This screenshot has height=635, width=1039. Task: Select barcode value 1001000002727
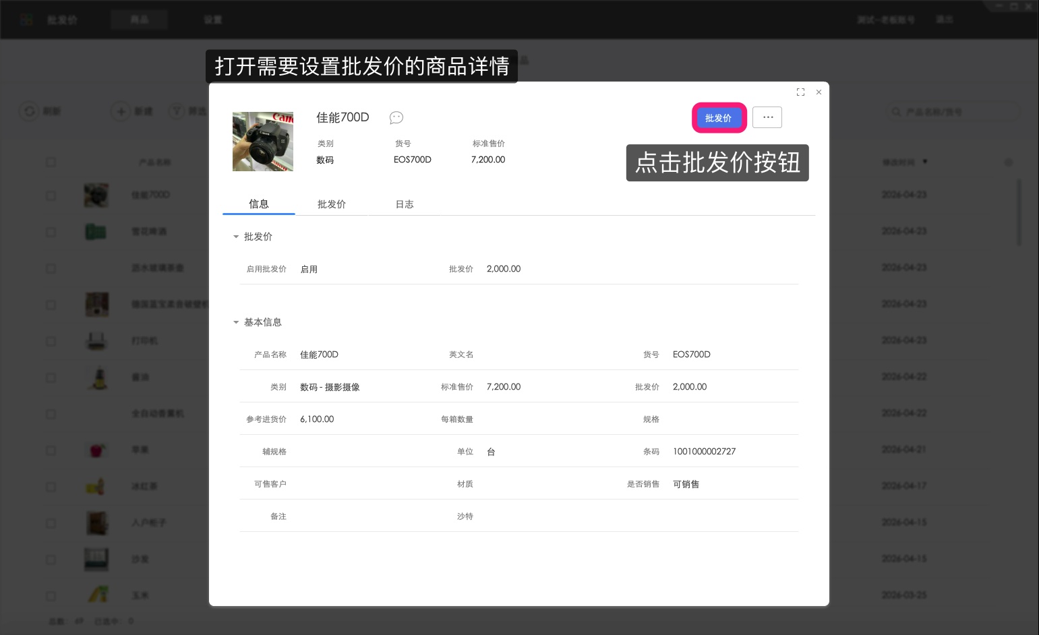[x=704, y=452]
